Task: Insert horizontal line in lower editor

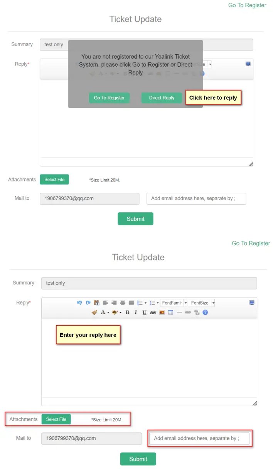Action: tap(179, 312)
